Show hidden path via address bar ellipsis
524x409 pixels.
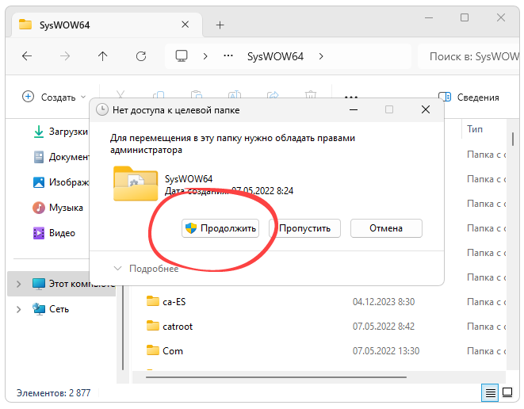pos(228,56)
